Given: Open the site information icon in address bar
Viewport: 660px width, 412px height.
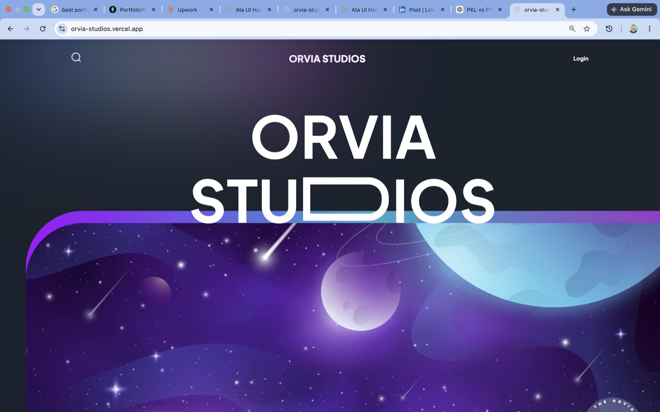Looking at the screenshot, I should point(62,29).
